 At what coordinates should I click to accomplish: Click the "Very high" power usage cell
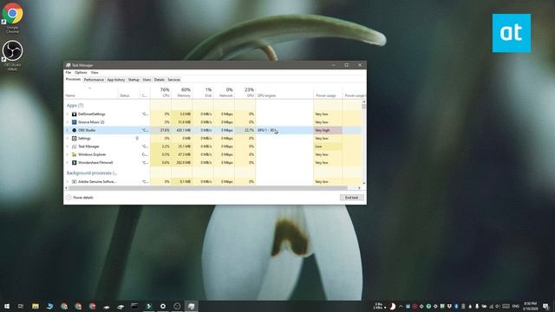pos(328,130)
